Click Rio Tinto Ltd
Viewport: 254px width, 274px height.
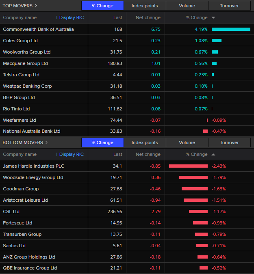[16, 109]
